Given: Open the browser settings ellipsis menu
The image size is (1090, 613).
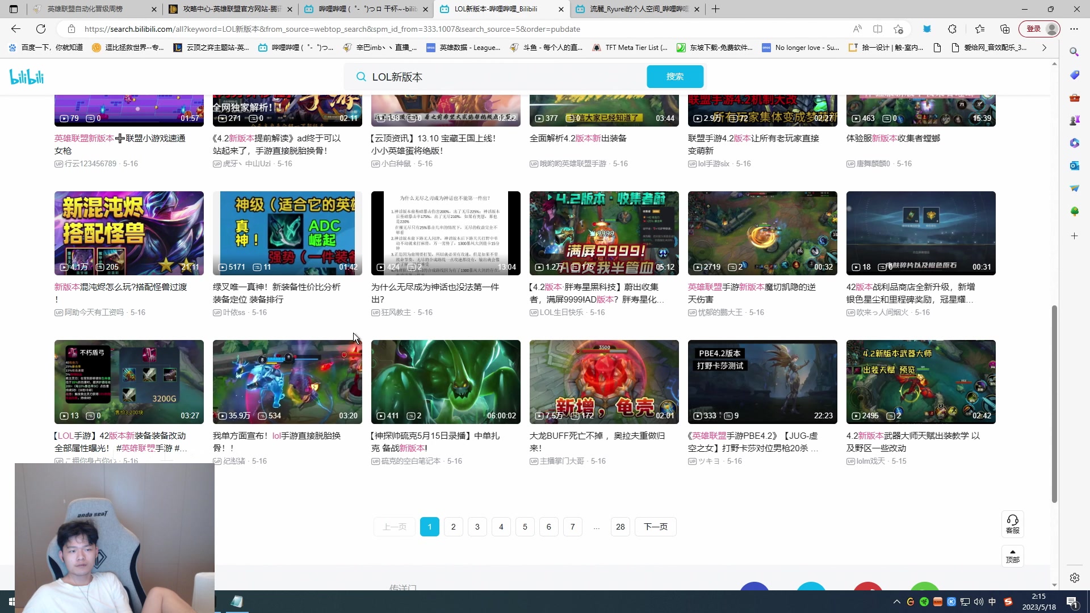Looking at the screenshot, I should click(x=1074, y=29).
